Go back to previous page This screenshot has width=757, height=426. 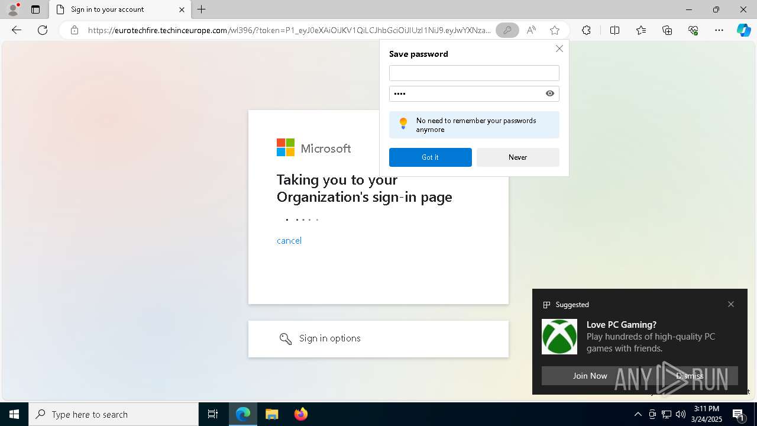coord(17,30)
